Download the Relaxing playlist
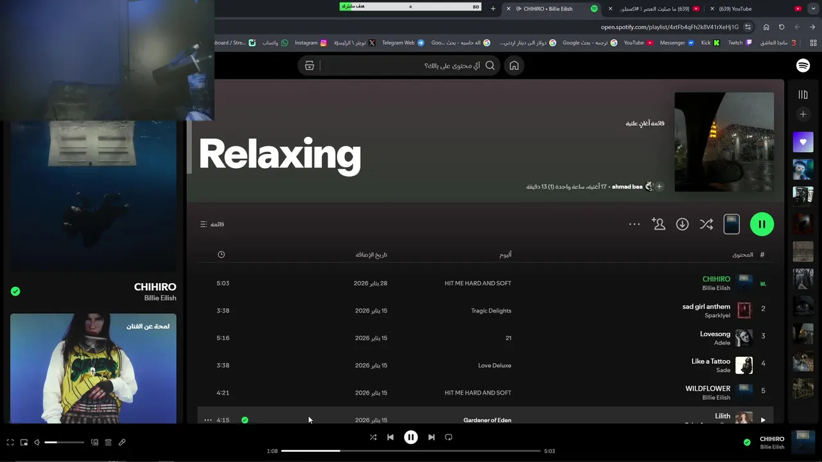822x462 pixels. coord(682,224)
